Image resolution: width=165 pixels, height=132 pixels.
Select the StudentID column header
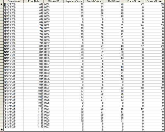point(54,1)
